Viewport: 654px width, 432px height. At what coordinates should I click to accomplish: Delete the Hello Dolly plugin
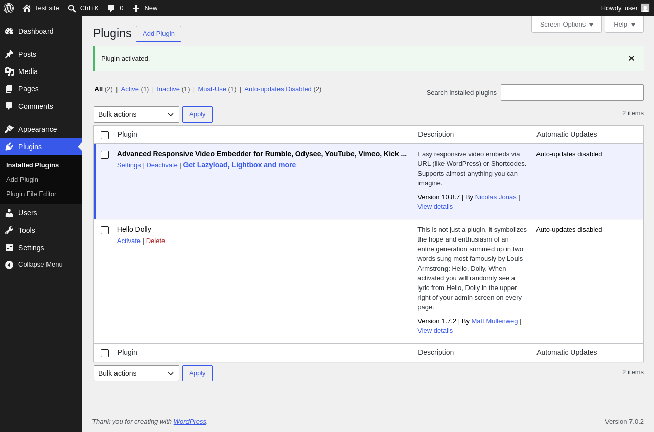[x=155, y=241]
